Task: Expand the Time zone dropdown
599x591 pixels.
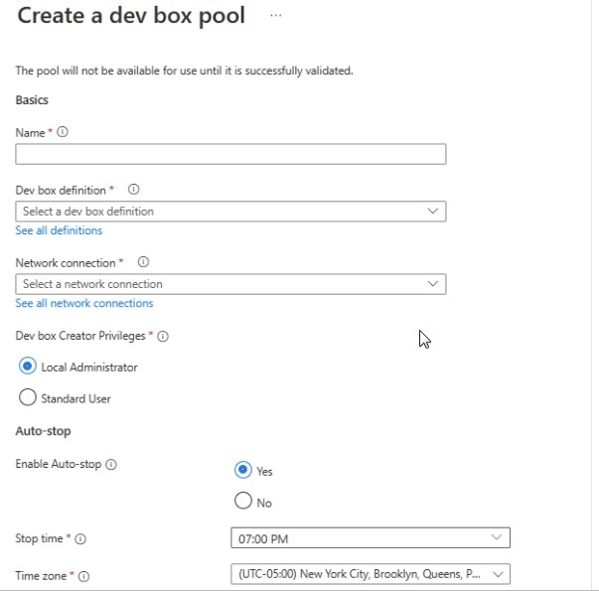Action: pos(370,574)
